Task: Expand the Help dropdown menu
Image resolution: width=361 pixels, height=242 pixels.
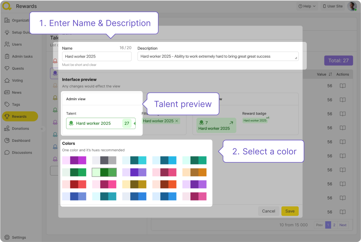Action: point(307,6)
